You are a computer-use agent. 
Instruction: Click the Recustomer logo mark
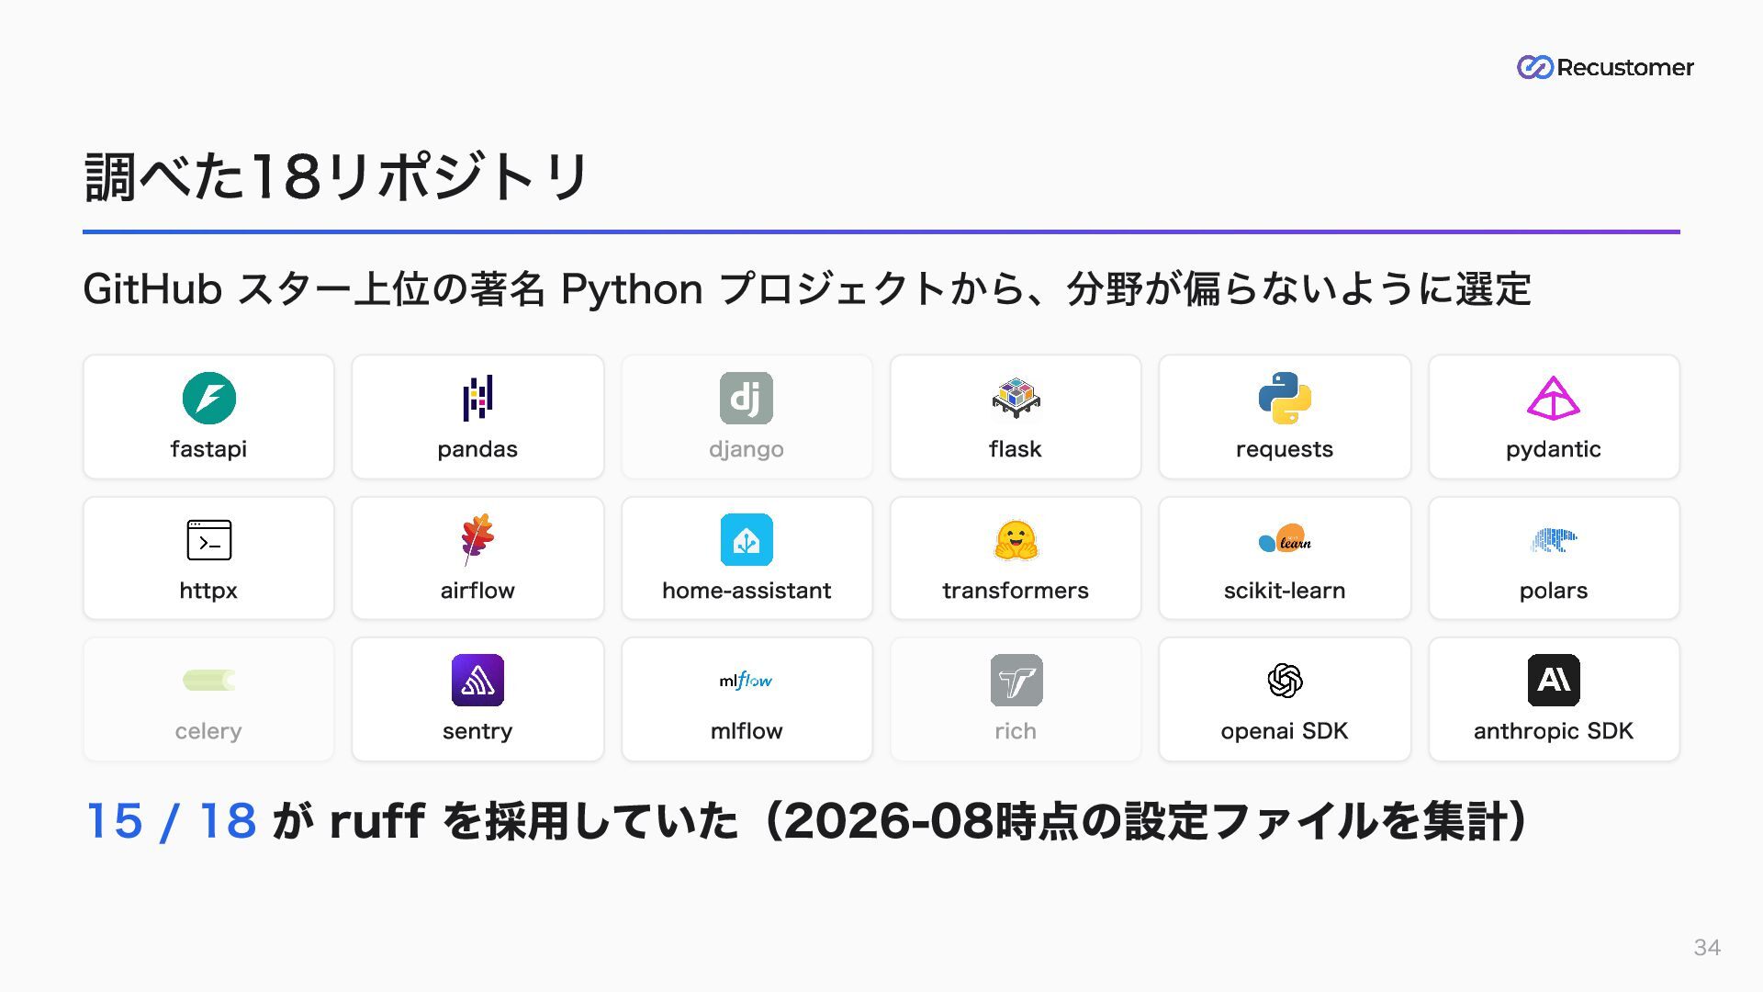point(1534,67)
